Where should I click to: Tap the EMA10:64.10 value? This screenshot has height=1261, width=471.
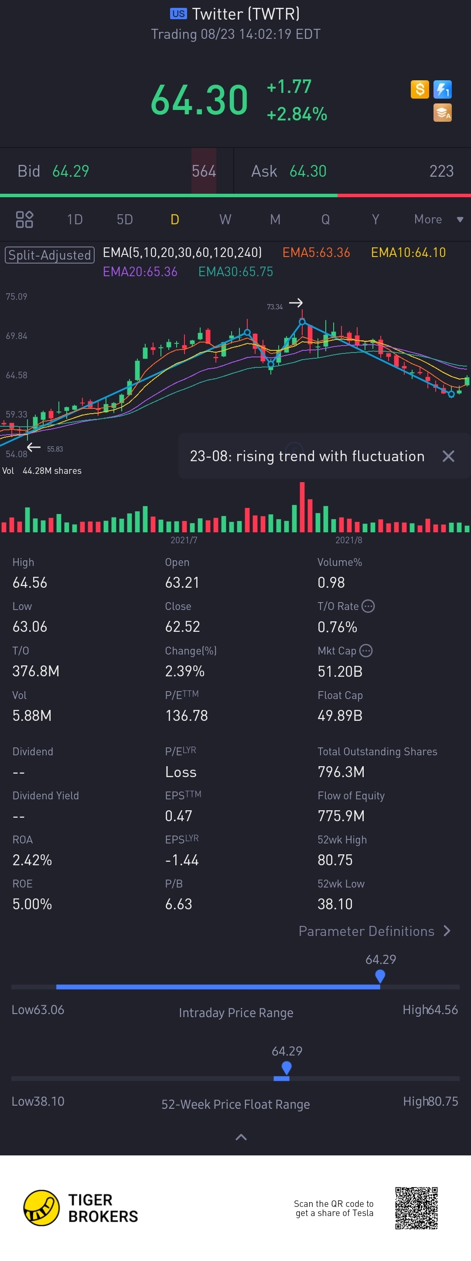point(408,253)
